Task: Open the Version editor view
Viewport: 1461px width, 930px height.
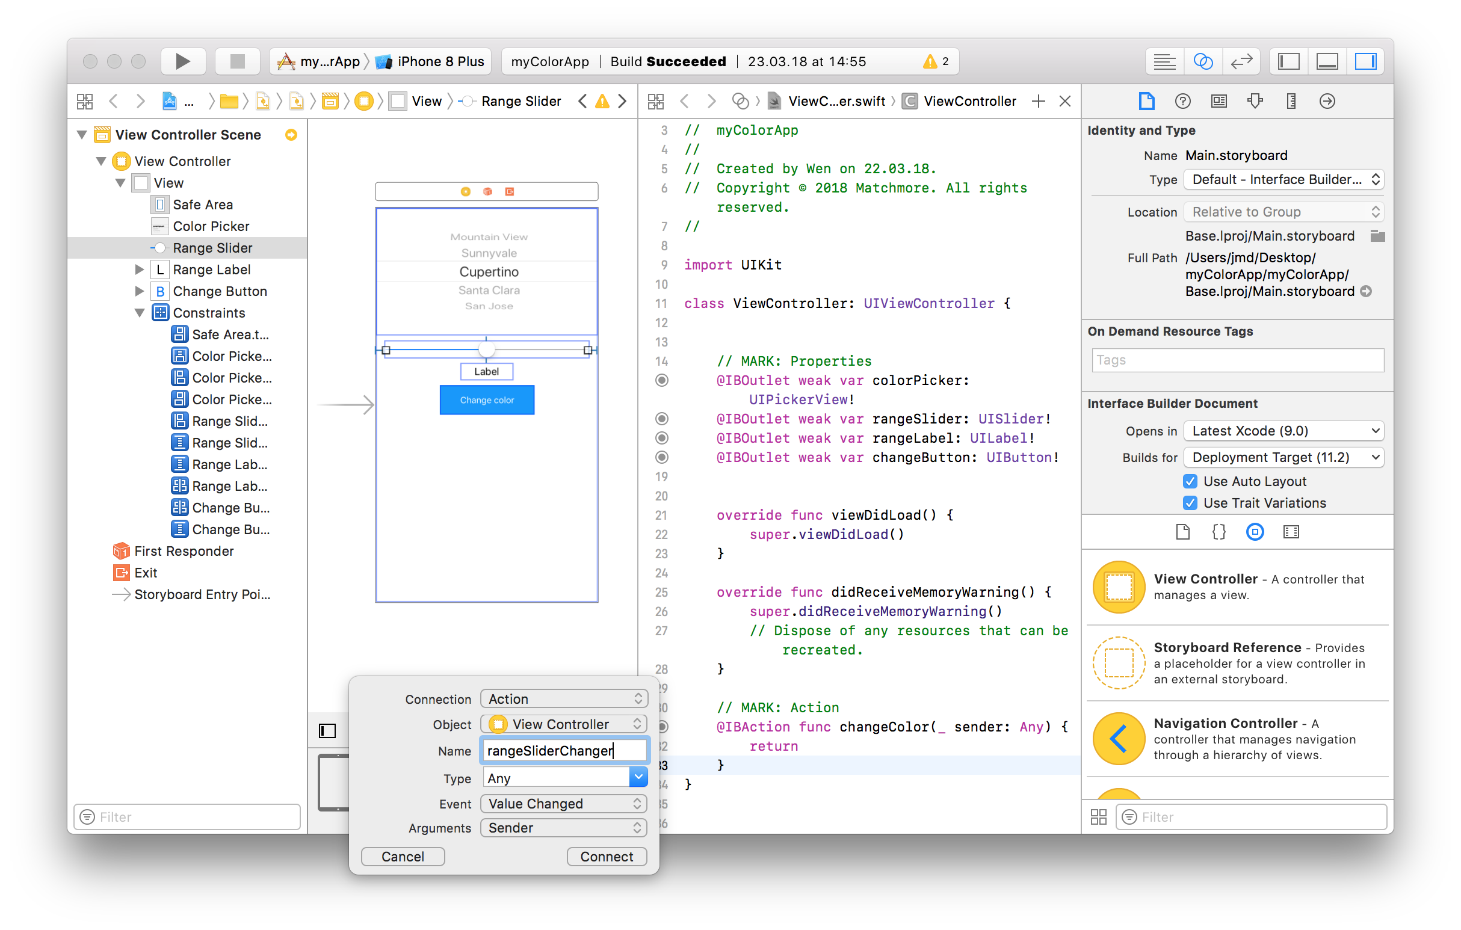Action: pos(1241,61)
